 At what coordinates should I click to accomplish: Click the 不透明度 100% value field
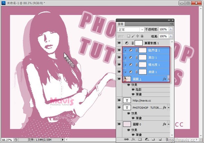pos(164,29)
